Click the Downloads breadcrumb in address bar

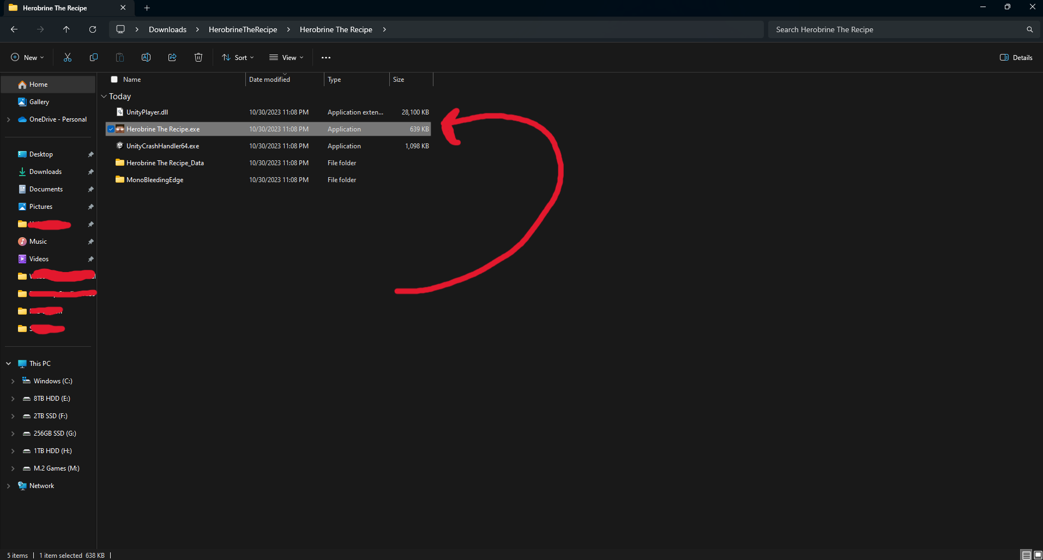point(167,29)
